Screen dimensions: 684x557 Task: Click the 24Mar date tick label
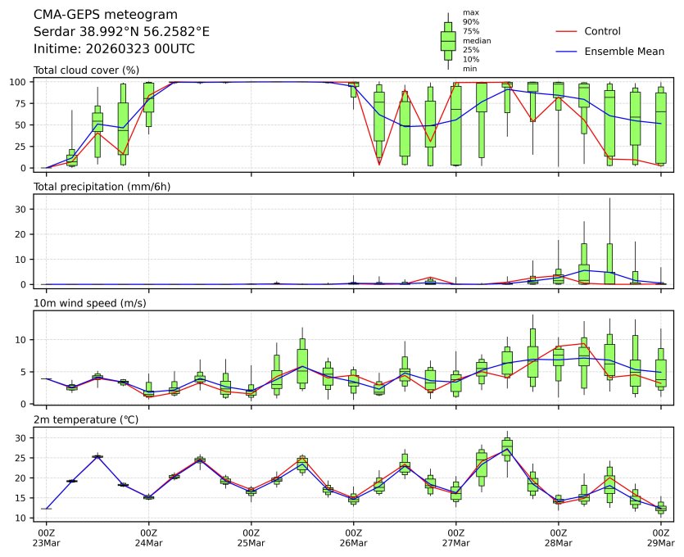coord(148,542)
